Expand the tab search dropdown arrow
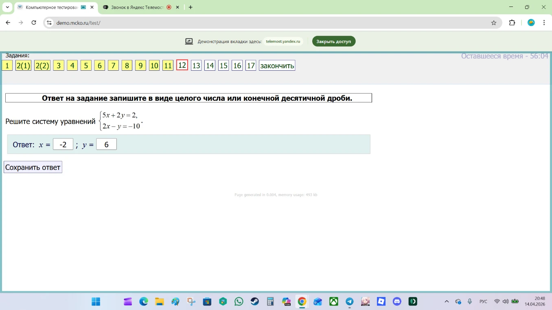 click(7, 7)
